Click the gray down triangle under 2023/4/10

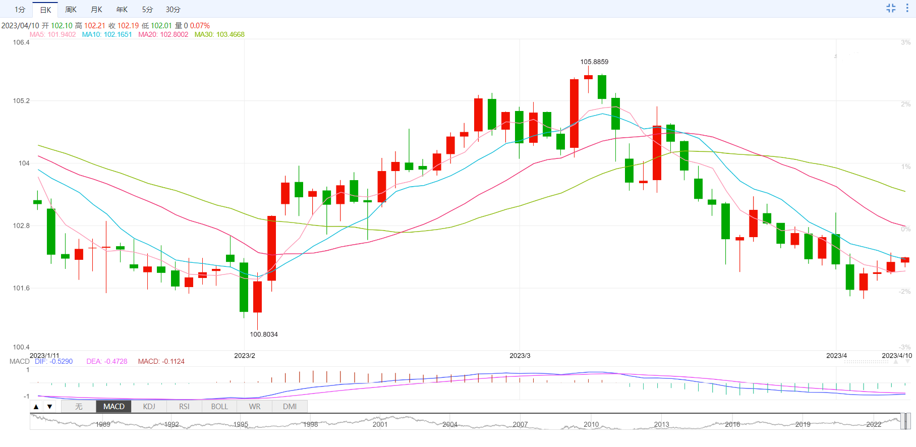point(907,361)
